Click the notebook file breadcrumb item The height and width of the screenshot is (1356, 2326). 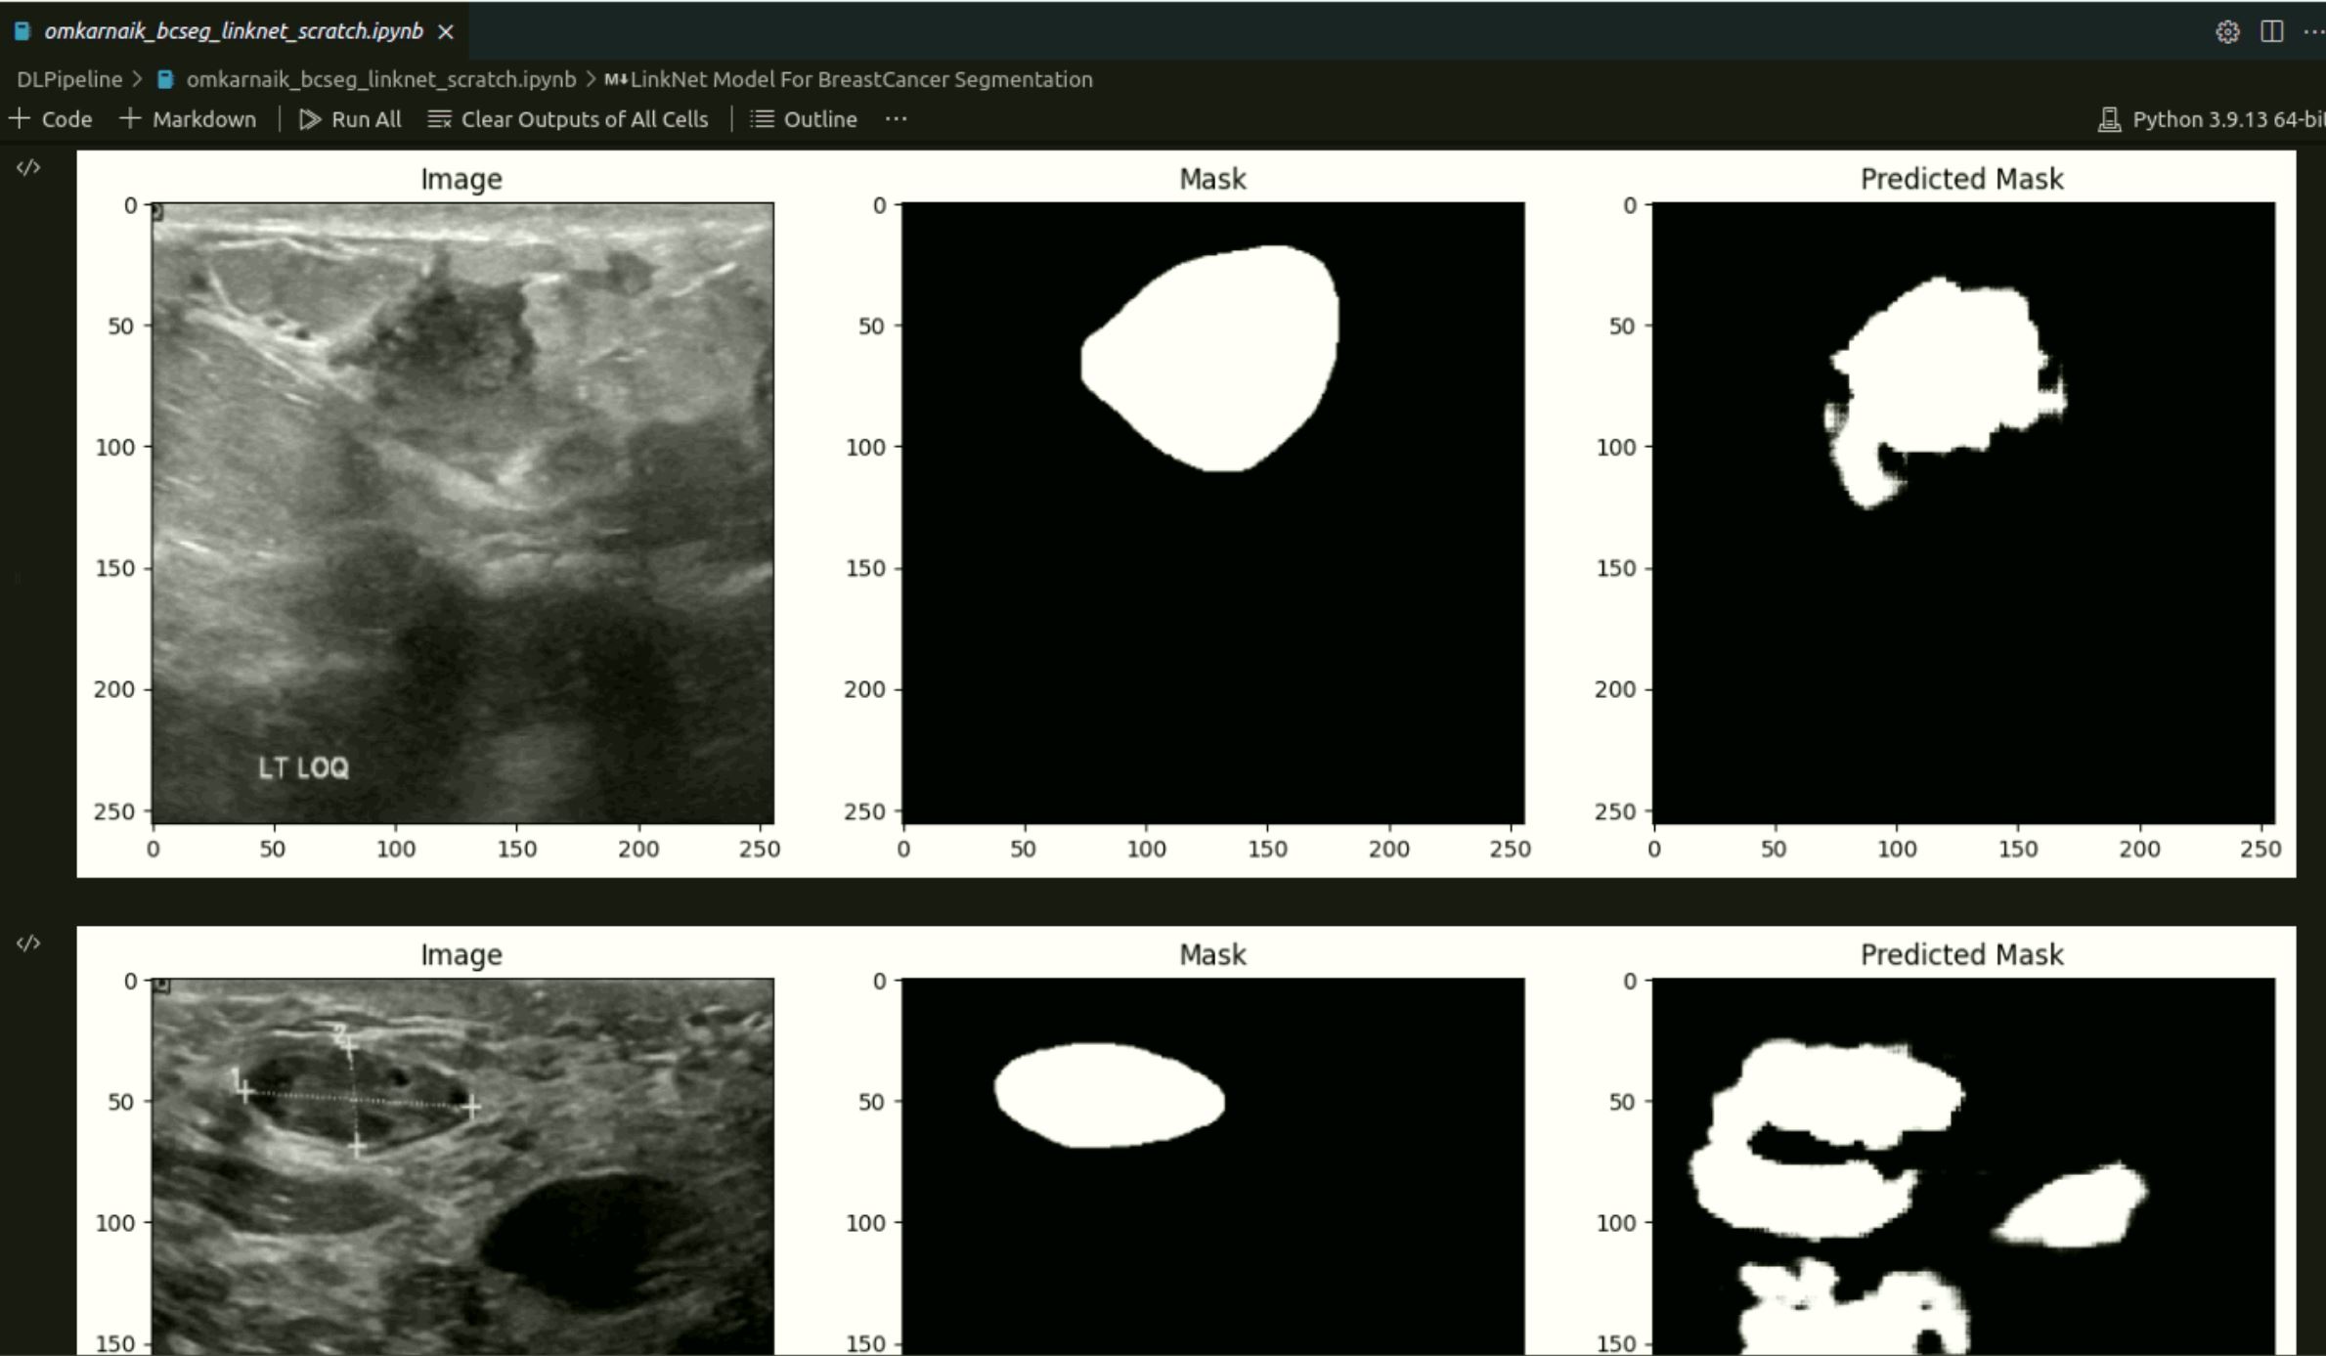click(380, 79)
